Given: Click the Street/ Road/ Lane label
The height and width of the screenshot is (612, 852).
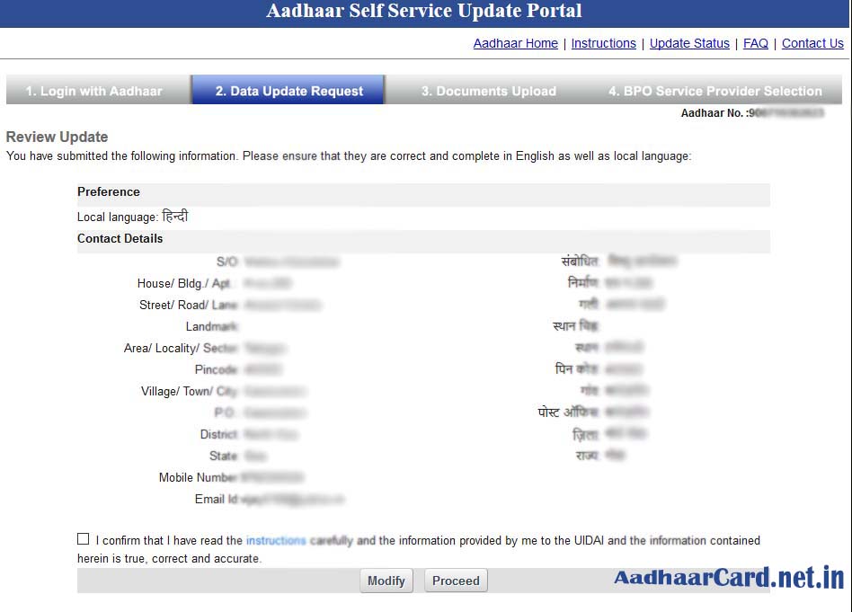Looking at the screenshot, I should 188,305.
